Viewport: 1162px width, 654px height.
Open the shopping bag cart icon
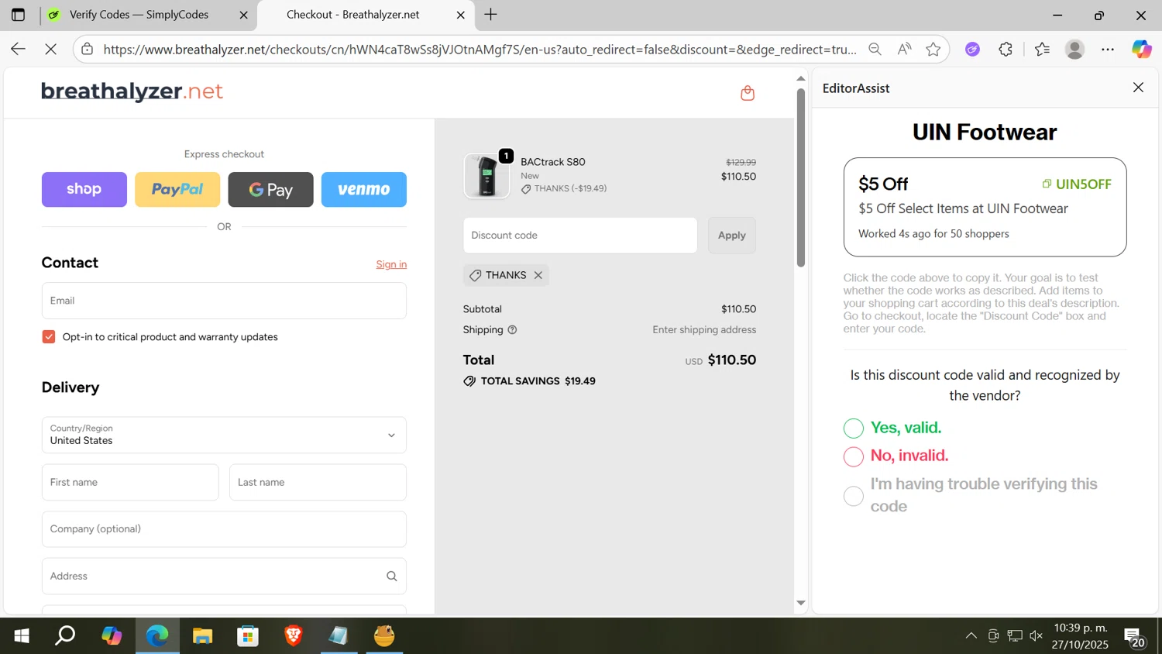(748, 93)
